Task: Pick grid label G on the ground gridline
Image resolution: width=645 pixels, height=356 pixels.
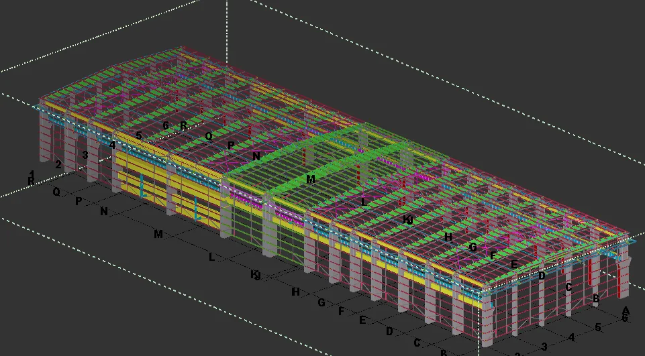Action: click(x=321, y=302)
